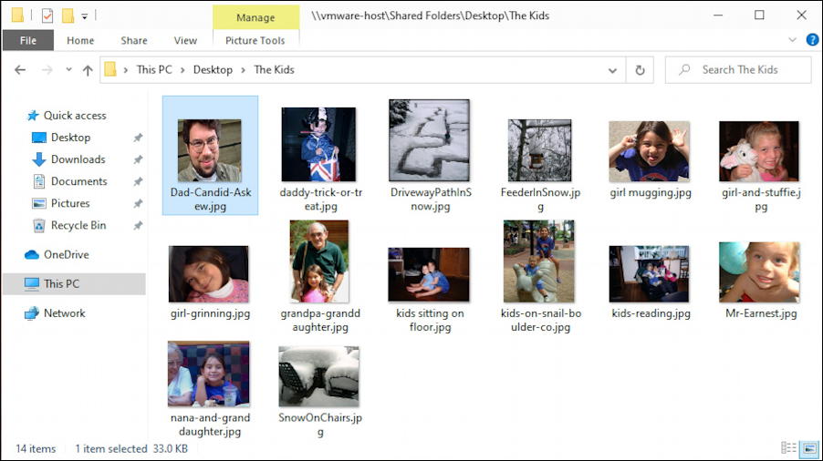Switch to Details view in status bar
This screenshot has height=461, width=823.
[x=788, y=448]
